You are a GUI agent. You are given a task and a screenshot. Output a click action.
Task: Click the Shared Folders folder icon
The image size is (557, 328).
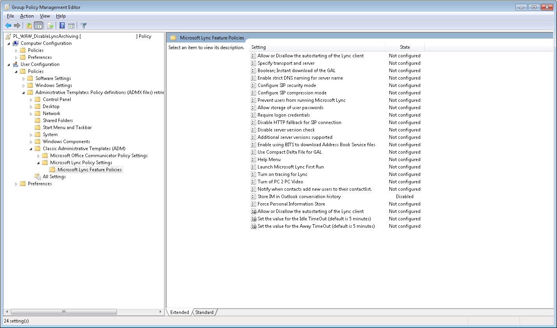pyautogui.click(x=37, y=121)
